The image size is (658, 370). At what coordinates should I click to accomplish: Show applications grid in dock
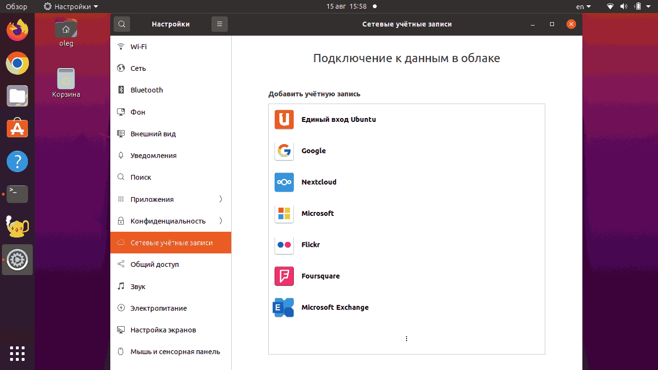pyautogui.click(x=17, y=353)
